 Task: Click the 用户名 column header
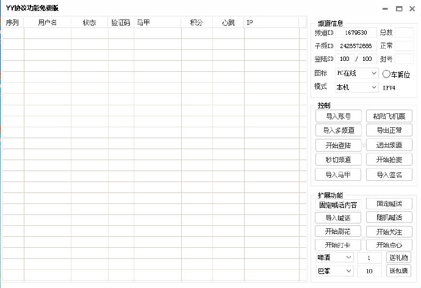[47, 23]
